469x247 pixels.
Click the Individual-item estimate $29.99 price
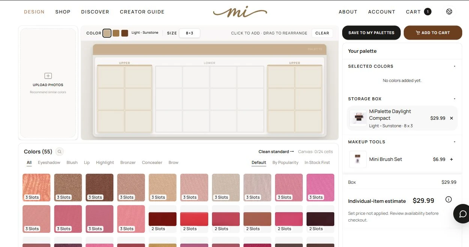coord(424,201)
